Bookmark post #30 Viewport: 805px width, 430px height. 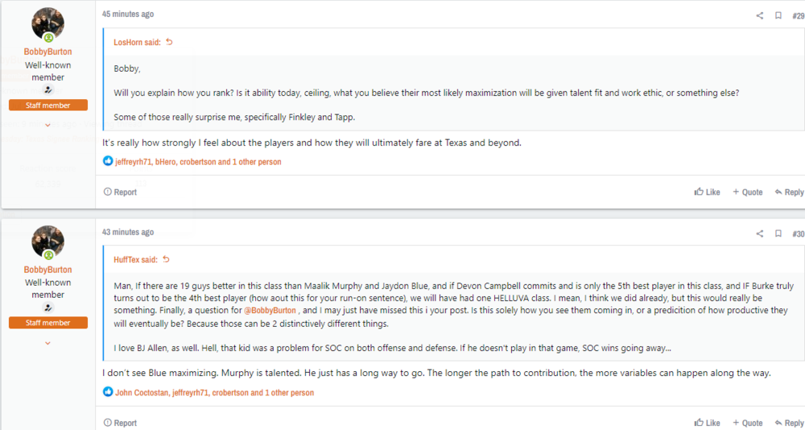click(778, 234)
